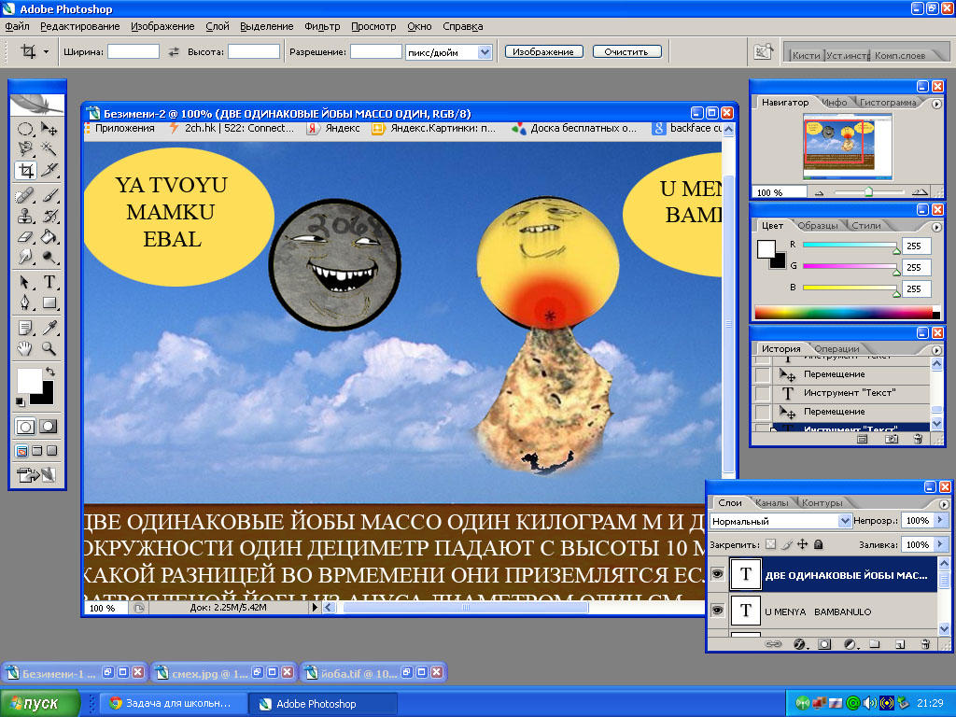The width and height of the screenshot is (956, 717).
Task: Open the Изображение menu
Action: tap(162, 26)
